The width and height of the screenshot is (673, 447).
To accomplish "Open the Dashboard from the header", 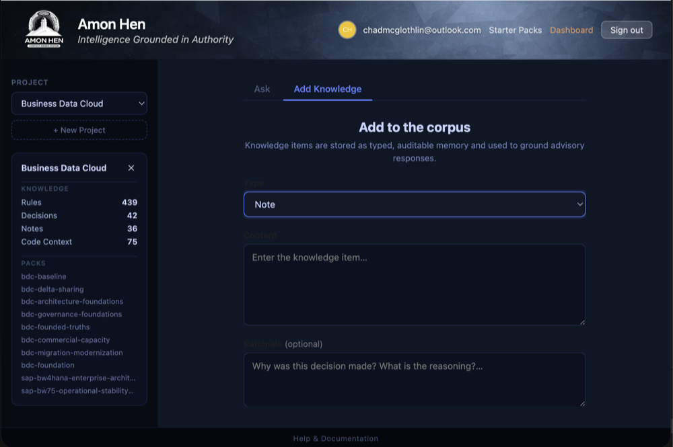I will (571, 30).
